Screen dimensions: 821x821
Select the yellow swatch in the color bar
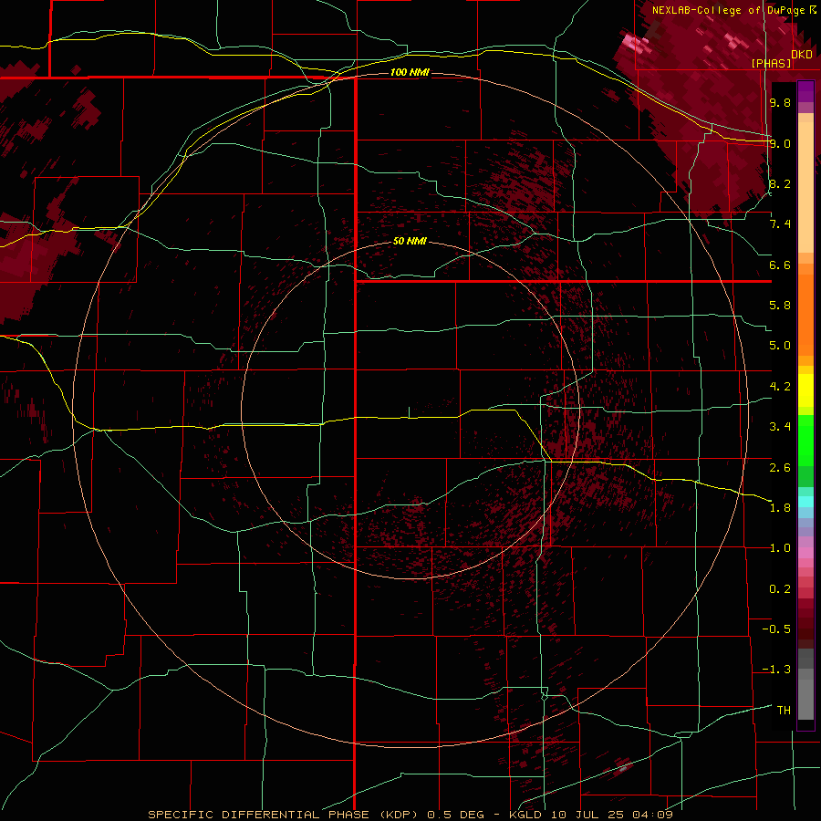coord(805,390)
